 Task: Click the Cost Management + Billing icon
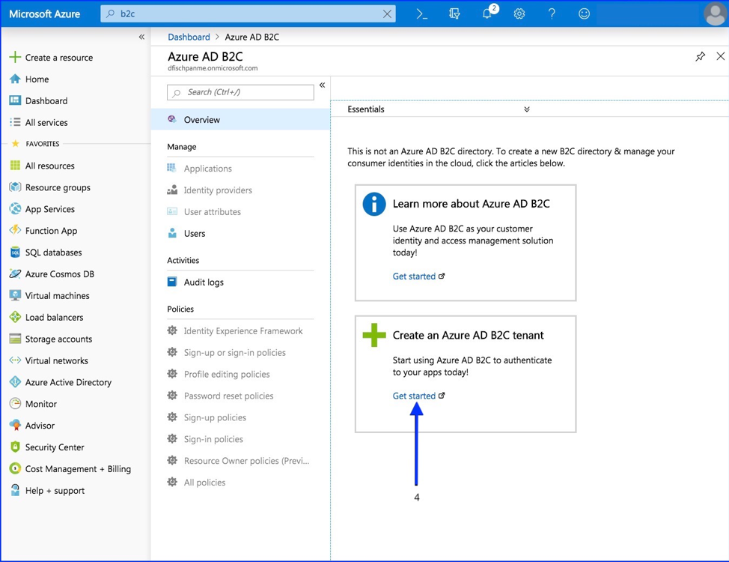click(15, 468)
